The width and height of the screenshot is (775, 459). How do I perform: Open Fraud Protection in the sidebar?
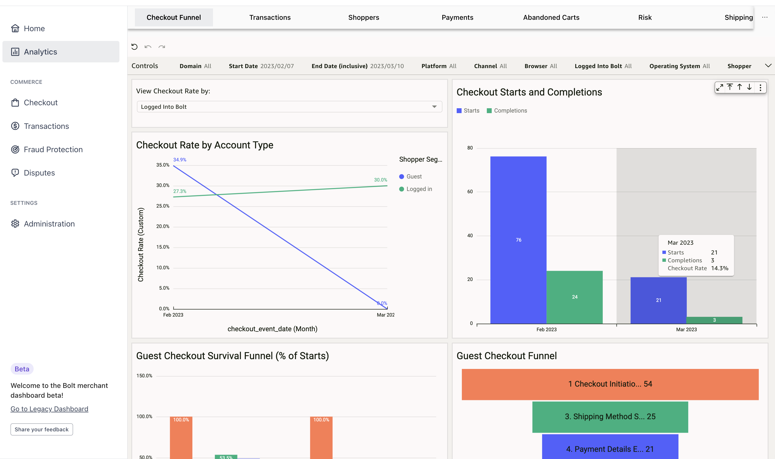click(x=61, y=149)
